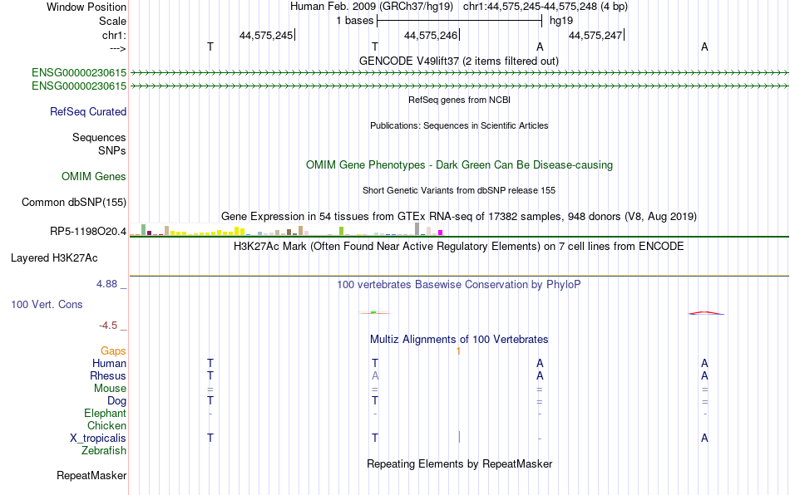
Task: Open OMIM Genes track label
Action: [94, 177]
